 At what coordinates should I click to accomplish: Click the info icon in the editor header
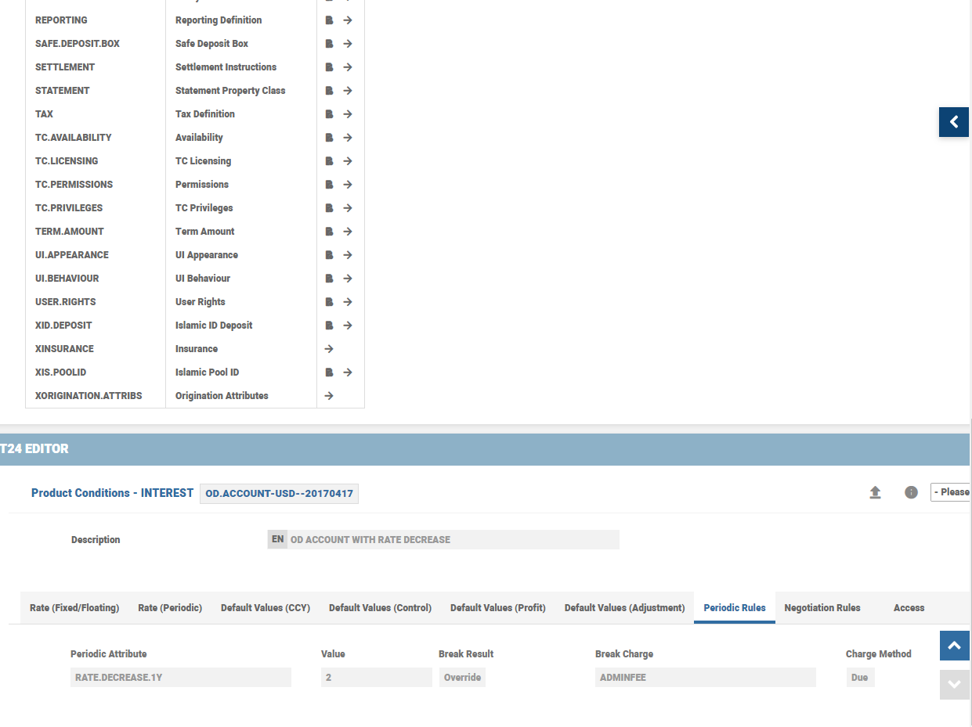point(911,492)
